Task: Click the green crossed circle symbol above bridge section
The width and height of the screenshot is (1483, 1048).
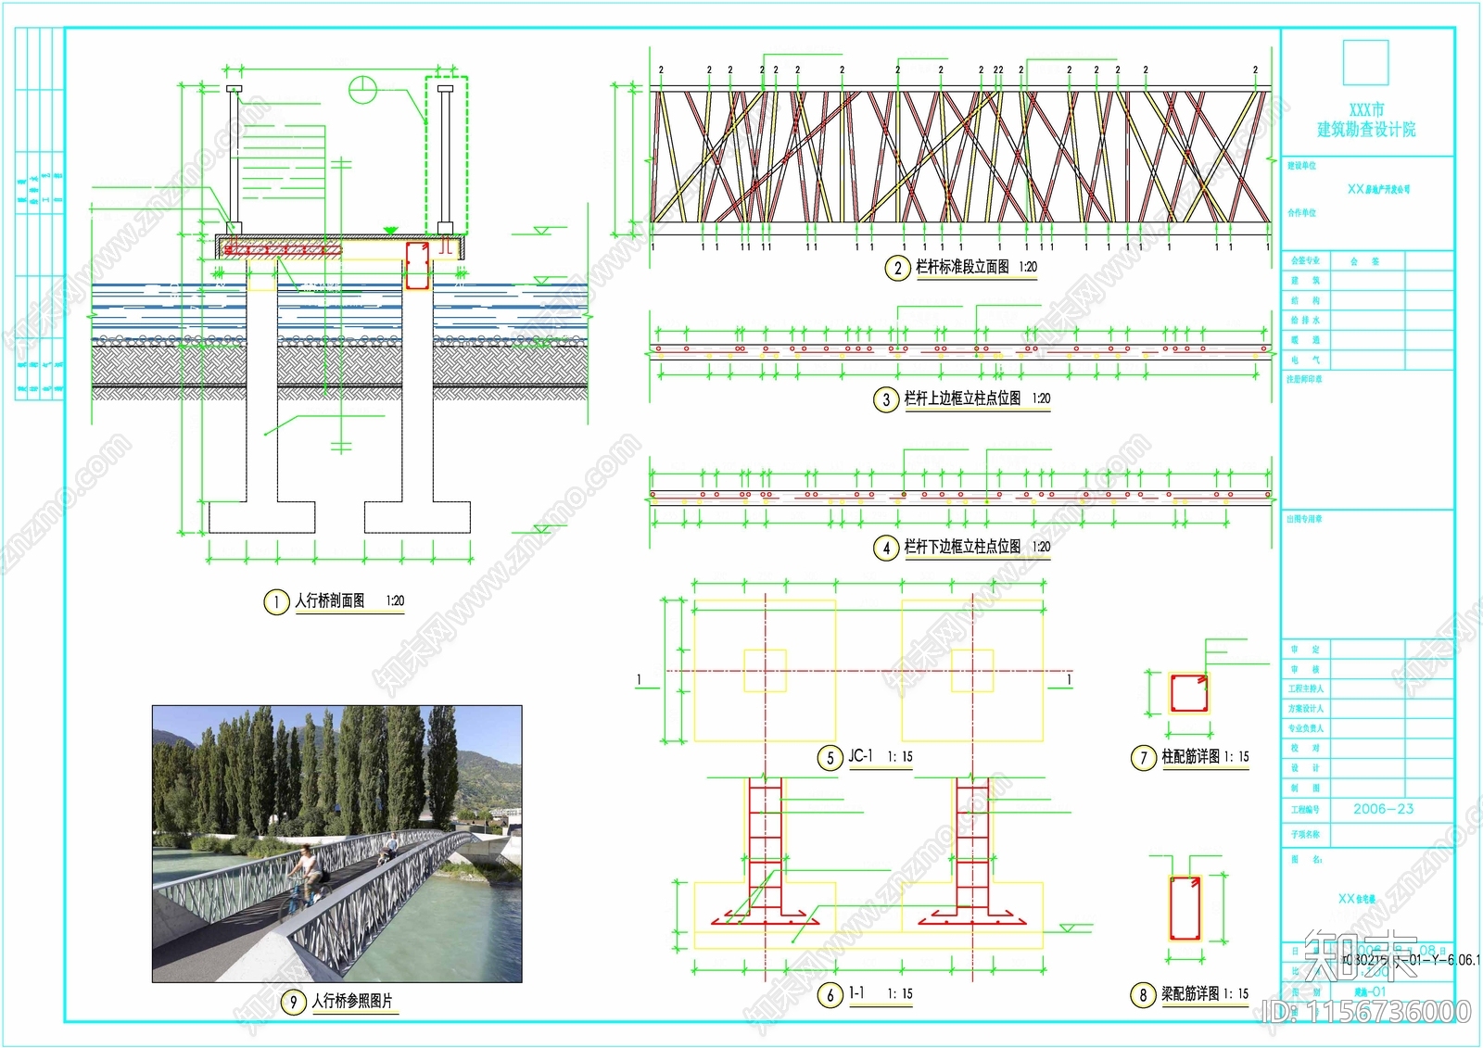Action: coord(363,90)
